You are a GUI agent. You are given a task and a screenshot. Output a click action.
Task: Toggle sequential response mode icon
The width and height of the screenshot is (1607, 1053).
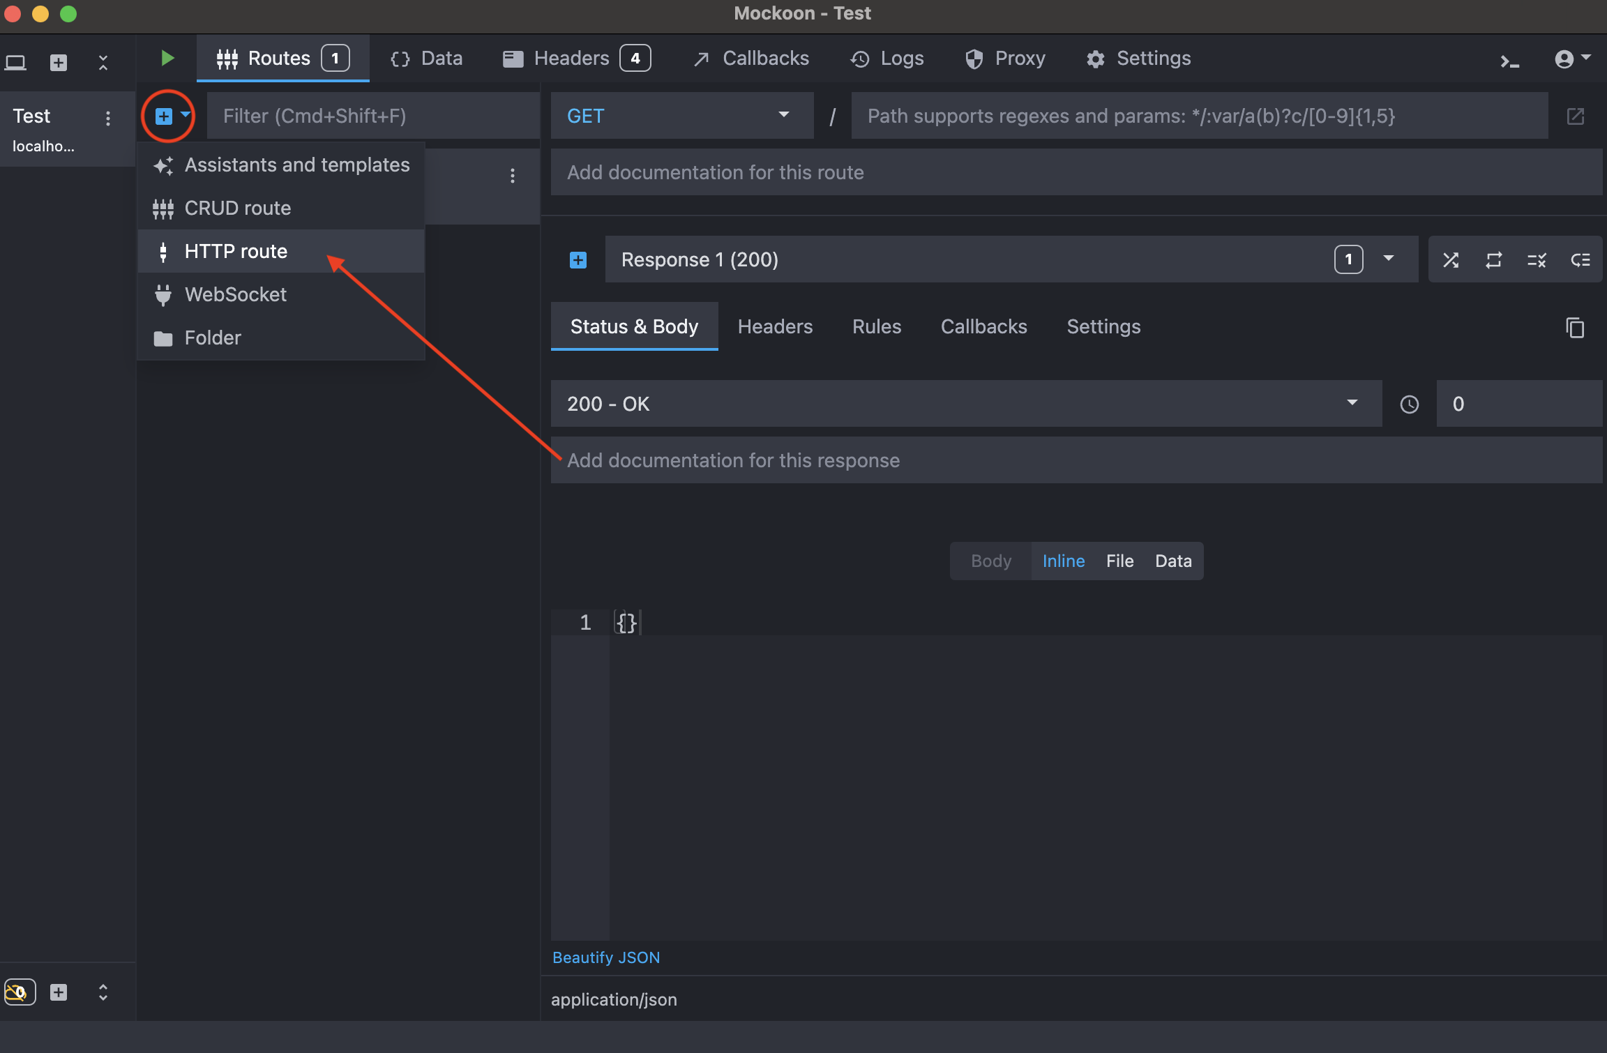pos(1493,260)
